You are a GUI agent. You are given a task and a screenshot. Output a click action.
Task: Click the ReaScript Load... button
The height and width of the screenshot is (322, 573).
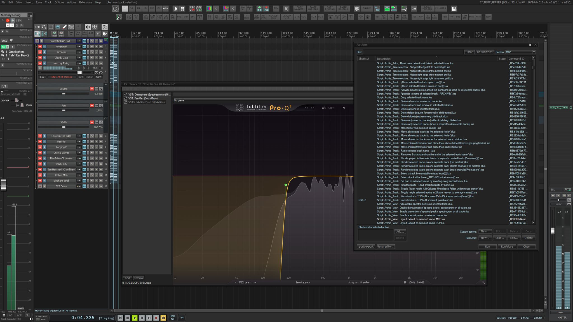coord(500,238)
